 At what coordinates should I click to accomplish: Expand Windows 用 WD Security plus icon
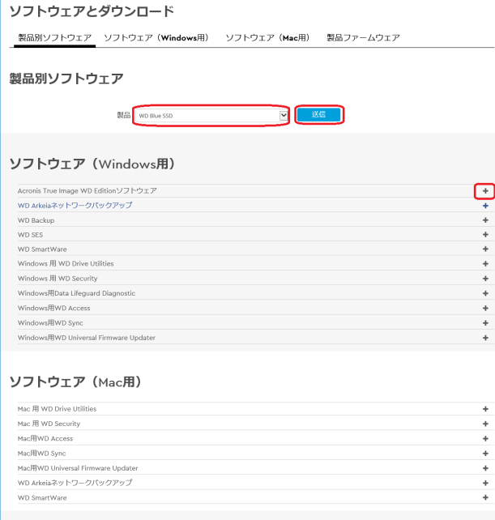pos(485,279)
